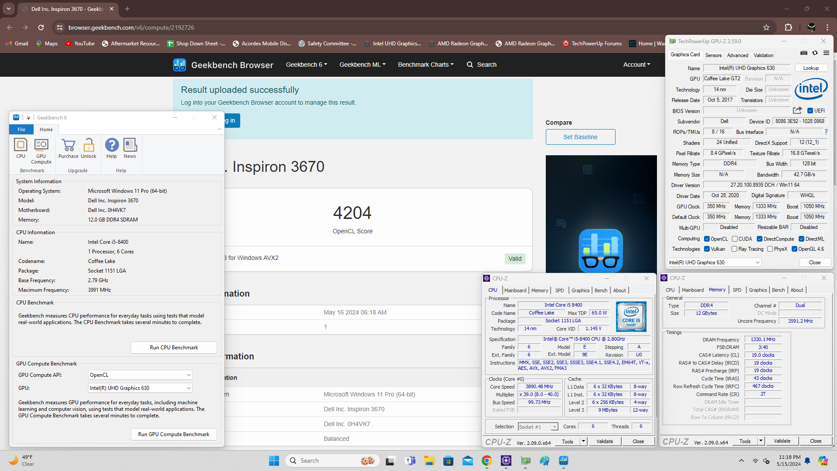Click the Geekbench Browser logo icon
Image resolution: width=837 pixels, height=471 pixels.
point(180,65)
